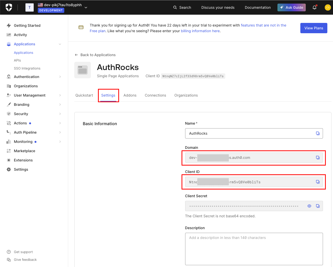Copy the Domain value

pyautogui.click(x=318, y=158)
